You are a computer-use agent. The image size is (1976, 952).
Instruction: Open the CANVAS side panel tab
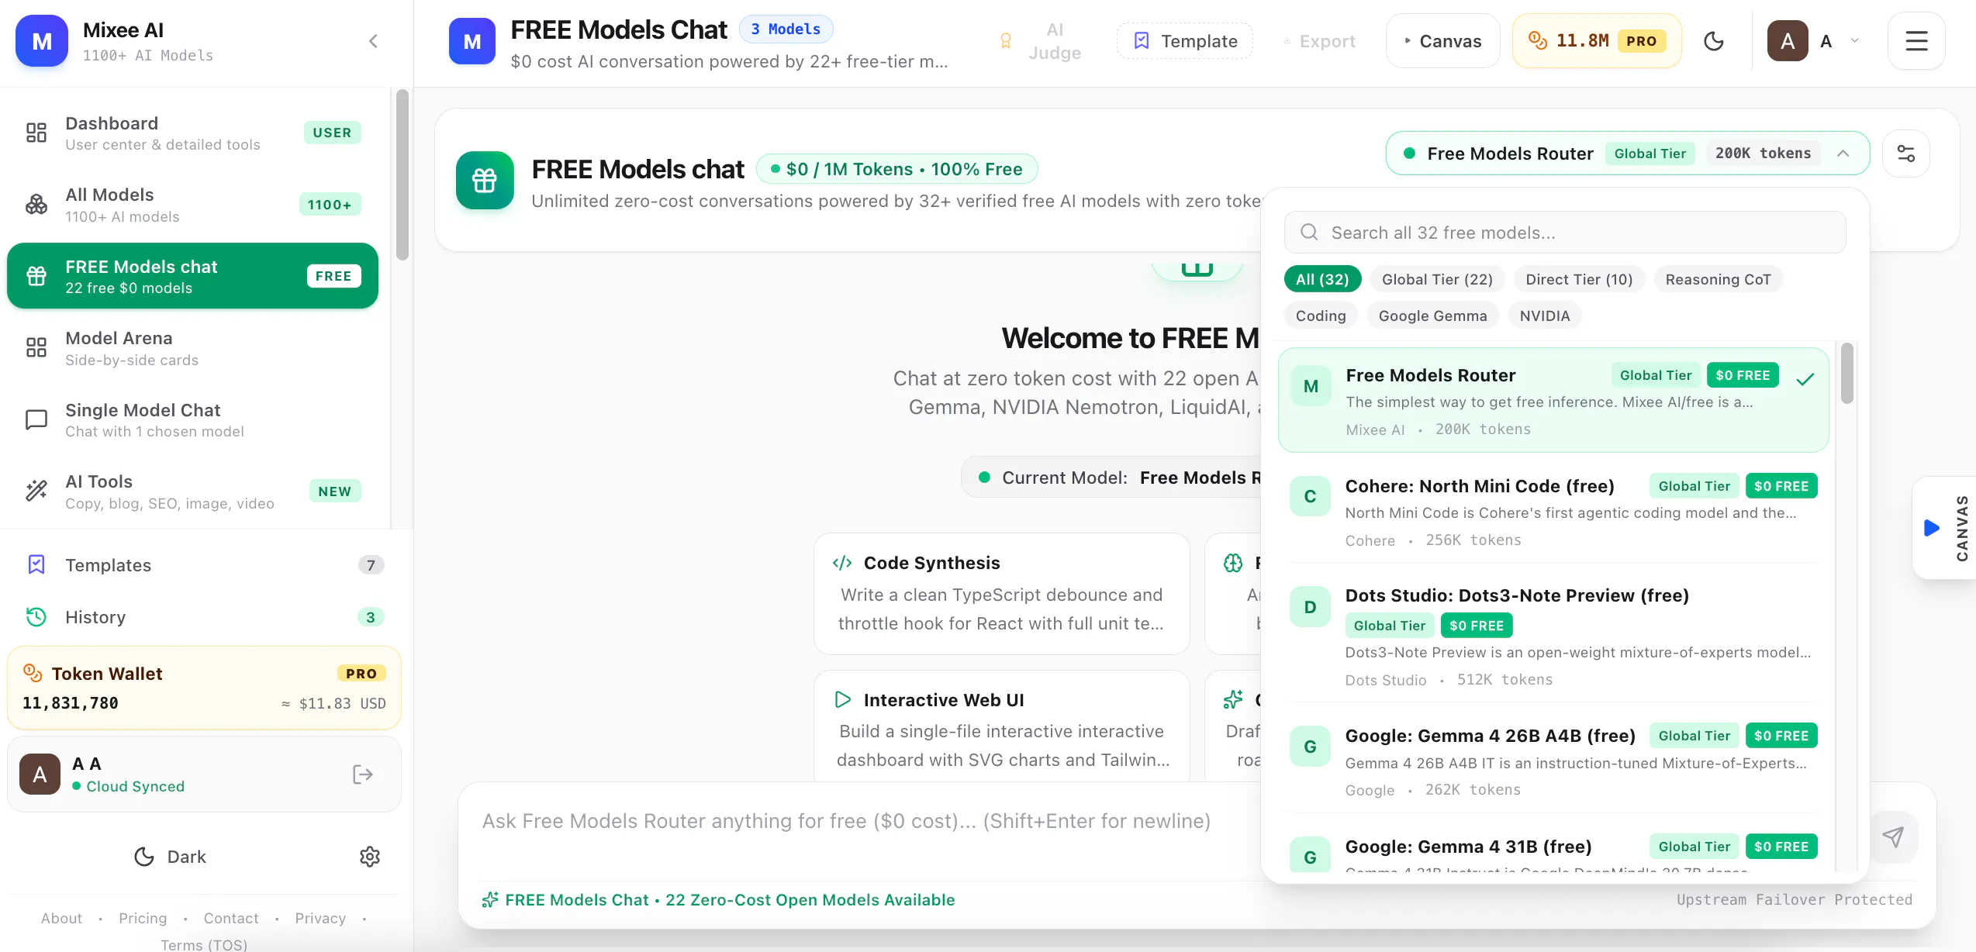point(1945,528)
